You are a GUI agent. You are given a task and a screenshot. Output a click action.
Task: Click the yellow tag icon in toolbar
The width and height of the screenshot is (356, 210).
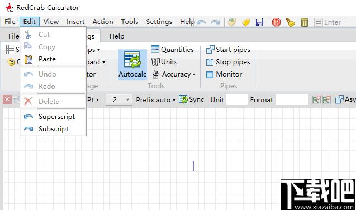[246, 22]
